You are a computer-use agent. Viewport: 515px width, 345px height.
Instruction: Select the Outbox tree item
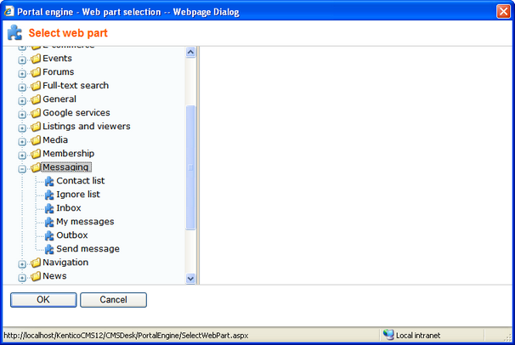72,235
